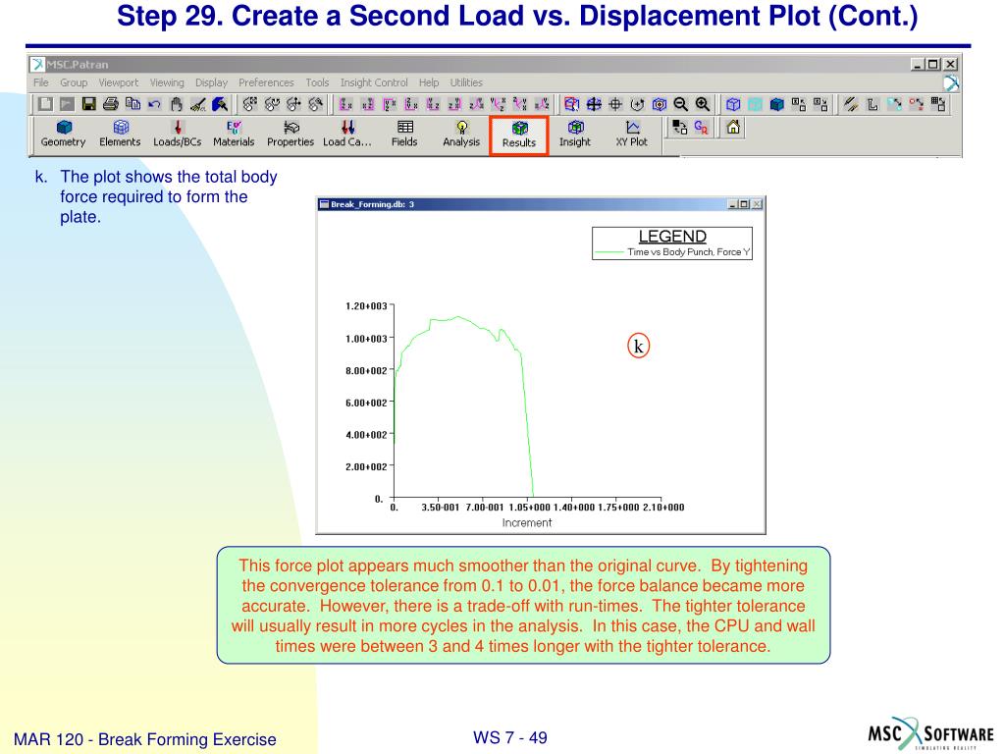Select the Mouse Rotate Z icon
Viewport: 1005px width, 754px height.
272,104
